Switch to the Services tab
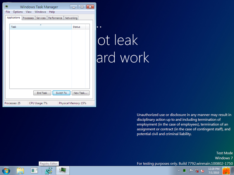Image resolution: width=234 pixels, height=175 pixels. coord(41,18)
